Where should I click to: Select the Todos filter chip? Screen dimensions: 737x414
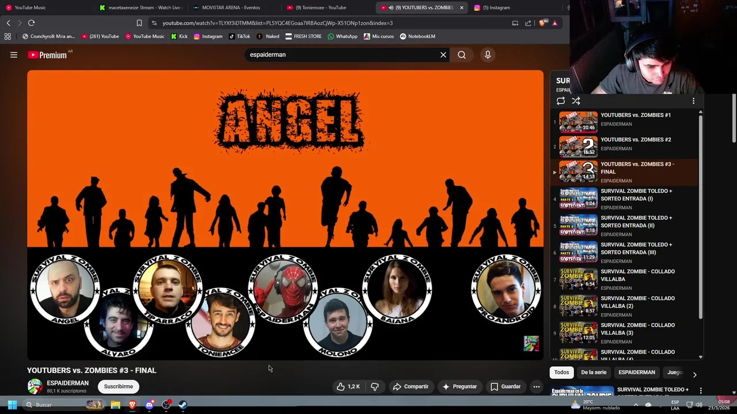coord(561,372)
